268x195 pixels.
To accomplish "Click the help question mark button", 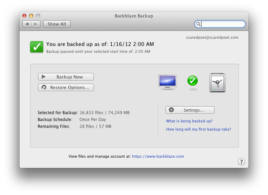I will 241,162.
